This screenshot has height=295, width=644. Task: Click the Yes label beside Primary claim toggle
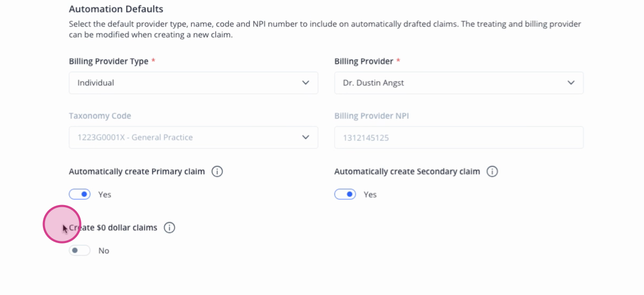[105, 194]
